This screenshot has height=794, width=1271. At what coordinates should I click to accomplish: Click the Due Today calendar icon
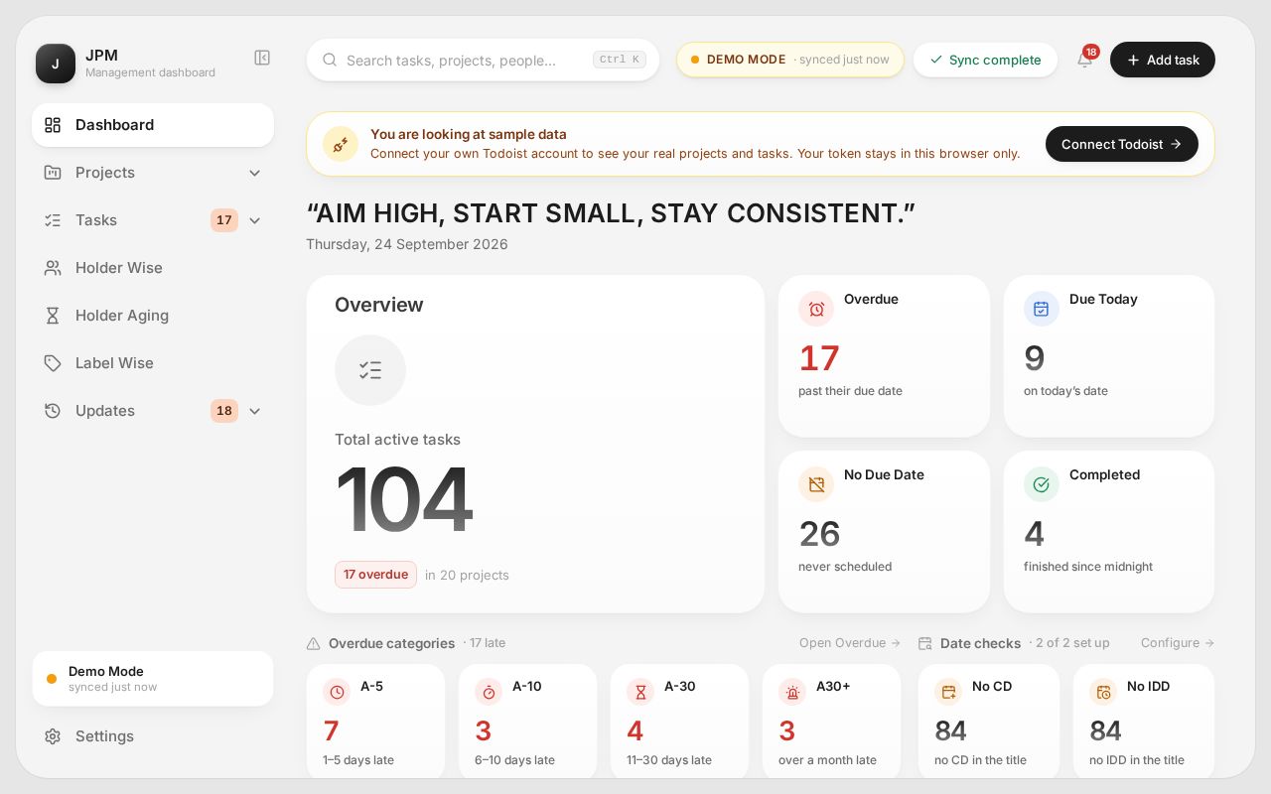(1042, 309)
